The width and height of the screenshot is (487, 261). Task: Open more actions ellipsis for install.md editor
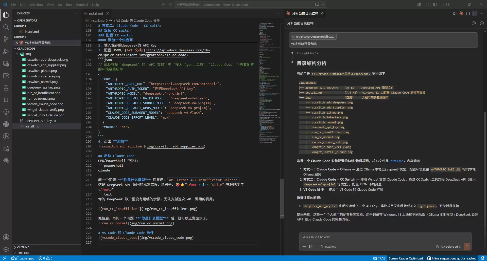pyautogui.click(x=278, y=13)
